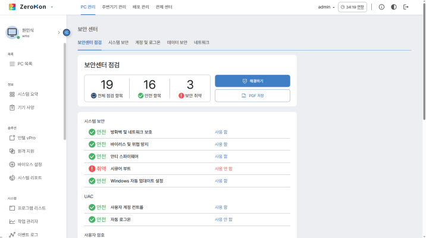Open 원격 지원 in sidebar

[26, 151]
